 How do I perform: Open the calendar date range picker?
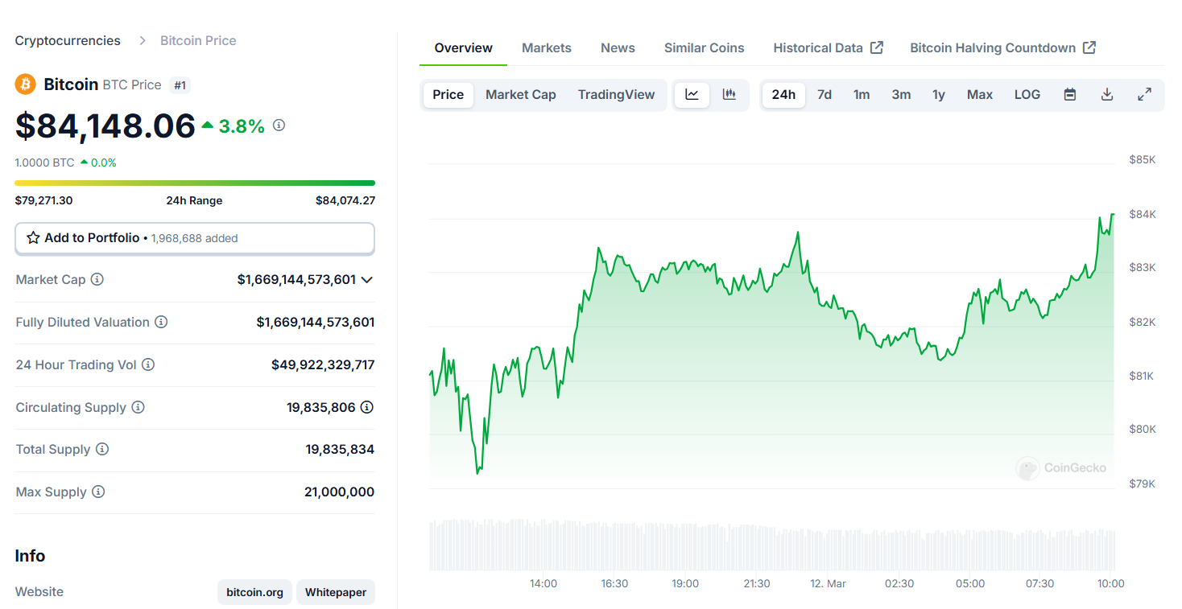(1070, 95)
